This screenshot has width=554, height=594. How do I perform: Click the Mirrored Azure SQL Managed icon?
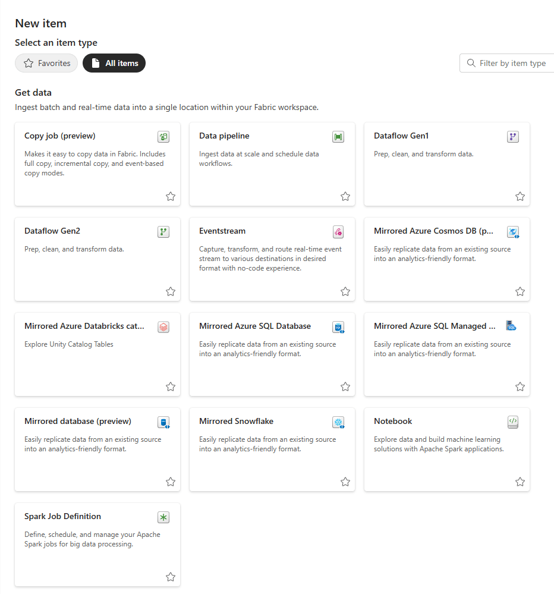(x=511, y=326)
